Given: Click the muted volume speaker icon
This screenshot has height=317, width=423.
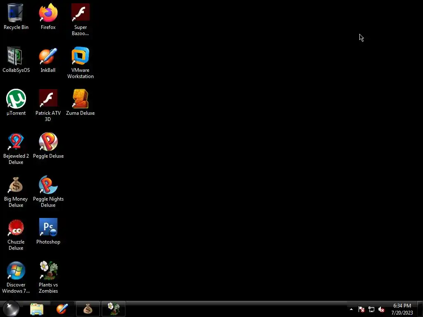Looking at the screenshot, I should click(x=381, y=309).
